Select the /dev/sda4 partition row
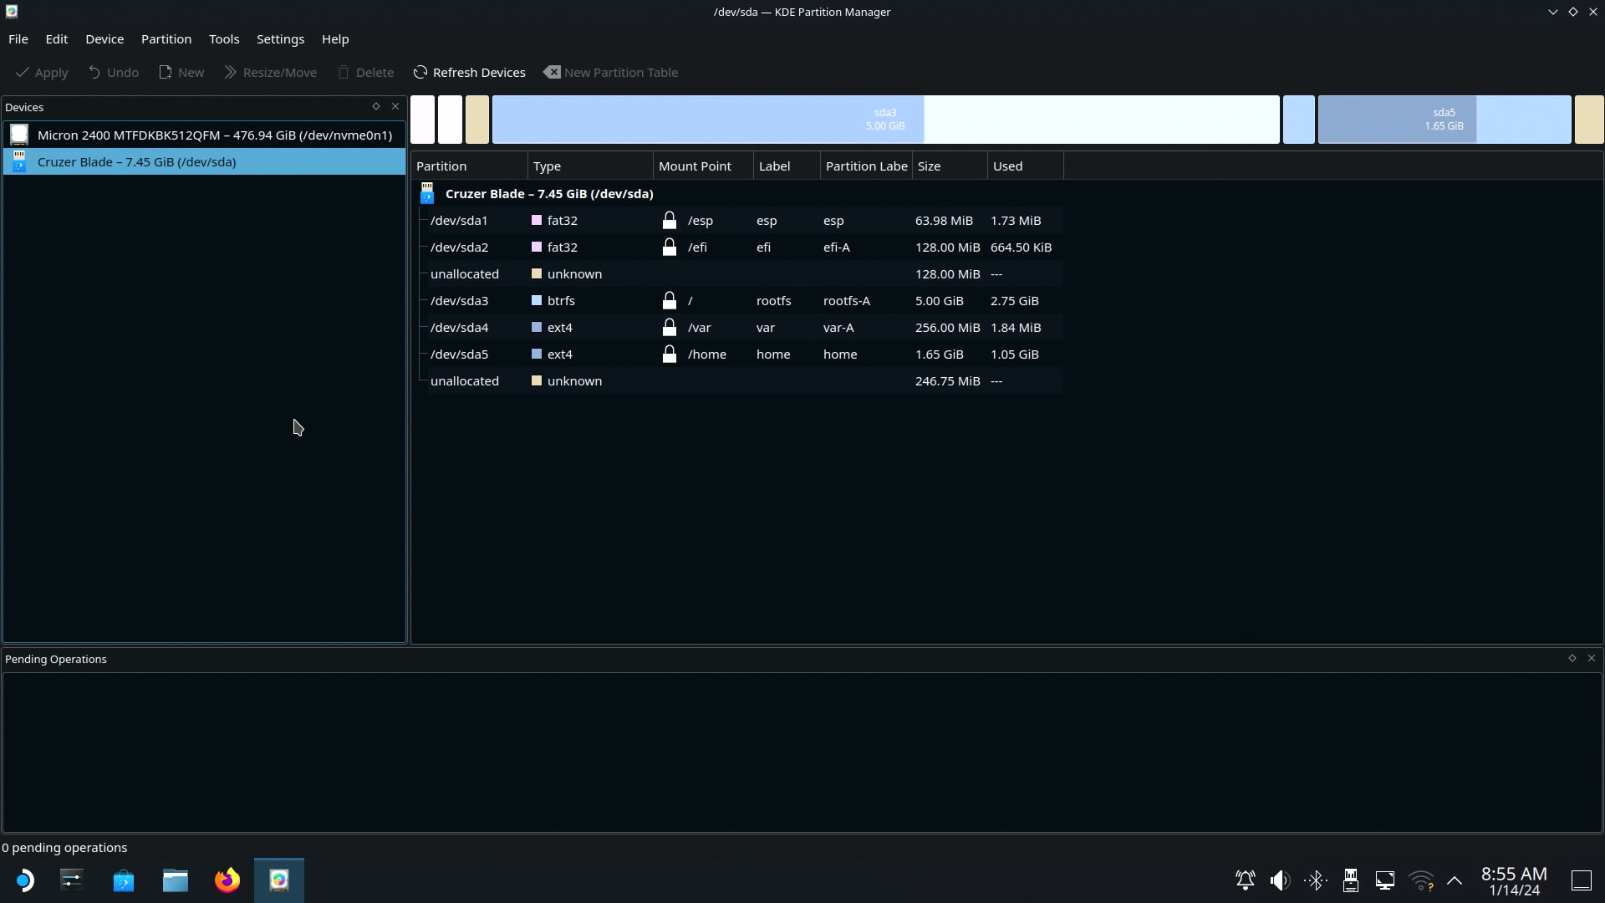Image resolution: width=1605 pixels, height=903 pixels. (x=459, y=327)
